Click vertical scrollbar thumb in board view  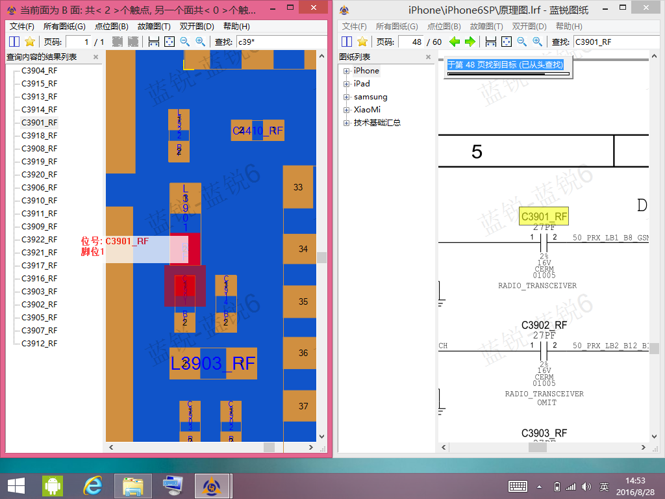pos(322,257)
